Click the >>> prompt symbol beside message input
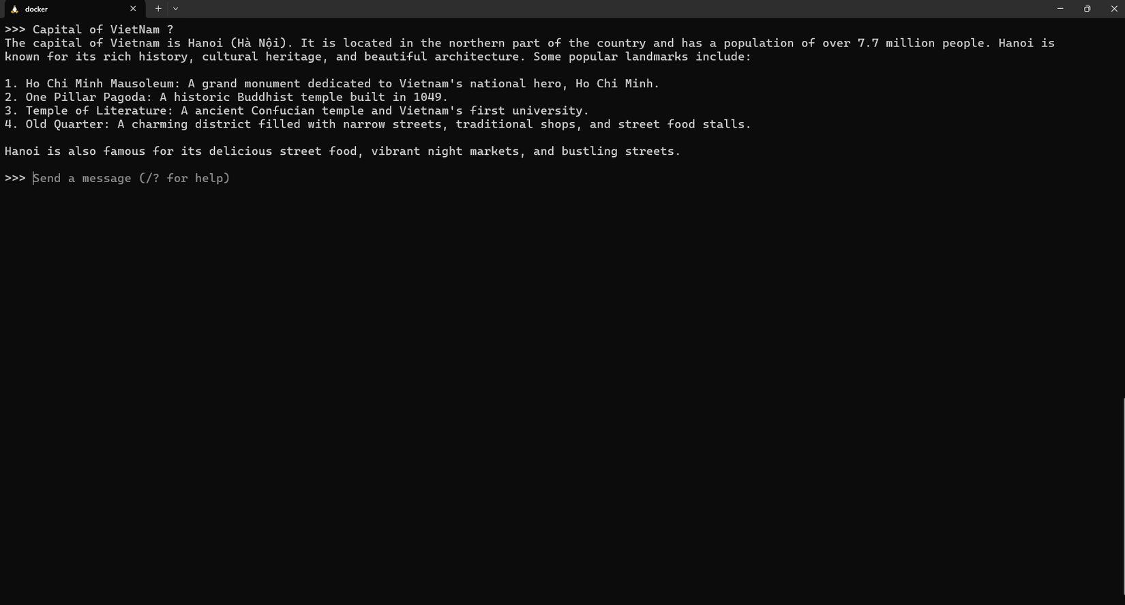Screen dimensions: 1125x605 (x=15, y=178)
